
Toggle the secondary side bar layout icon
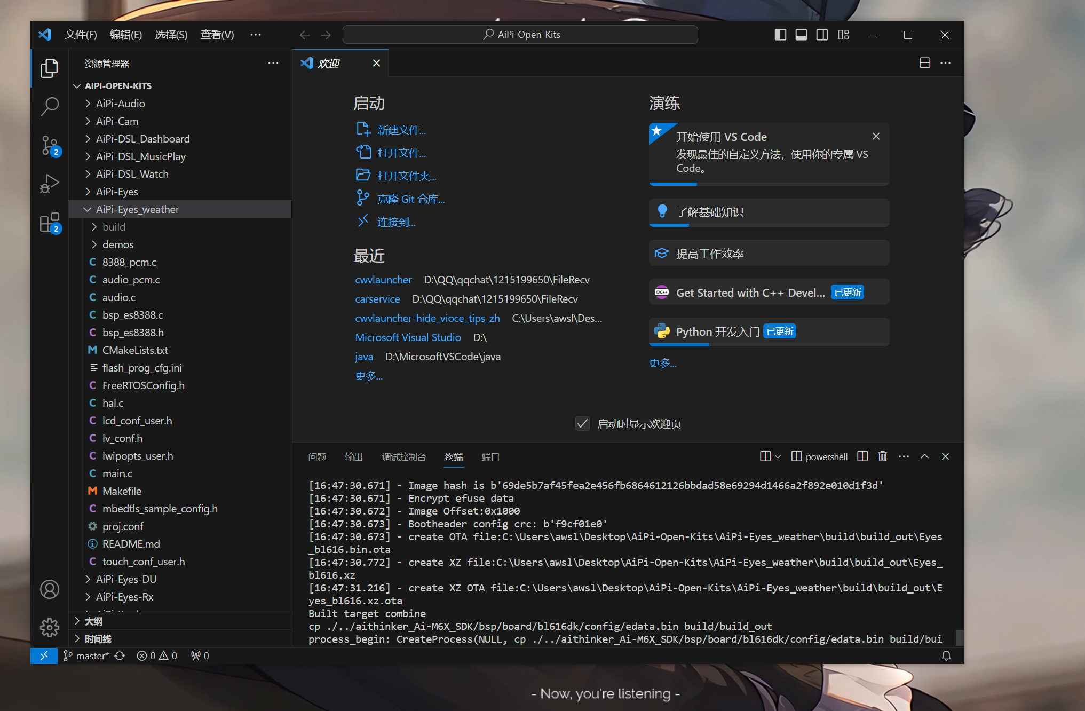(x=822, y=35)
